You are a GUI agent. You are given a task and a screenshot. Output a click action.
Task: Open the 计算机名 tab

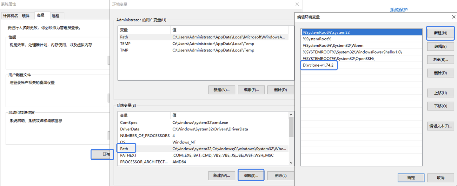pyautogui.click(x=10, y=16)
